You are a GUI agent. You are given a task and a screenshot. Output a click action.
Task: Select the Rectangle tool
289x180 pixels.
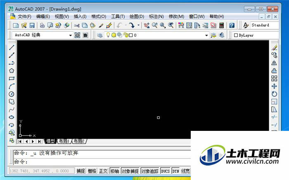click(12, 78)
